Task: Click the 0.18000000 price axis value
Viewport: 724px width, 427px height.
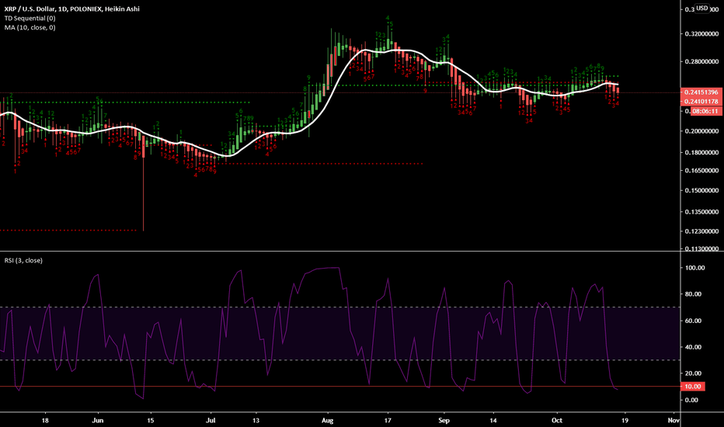Action: (x=701, y=152)
